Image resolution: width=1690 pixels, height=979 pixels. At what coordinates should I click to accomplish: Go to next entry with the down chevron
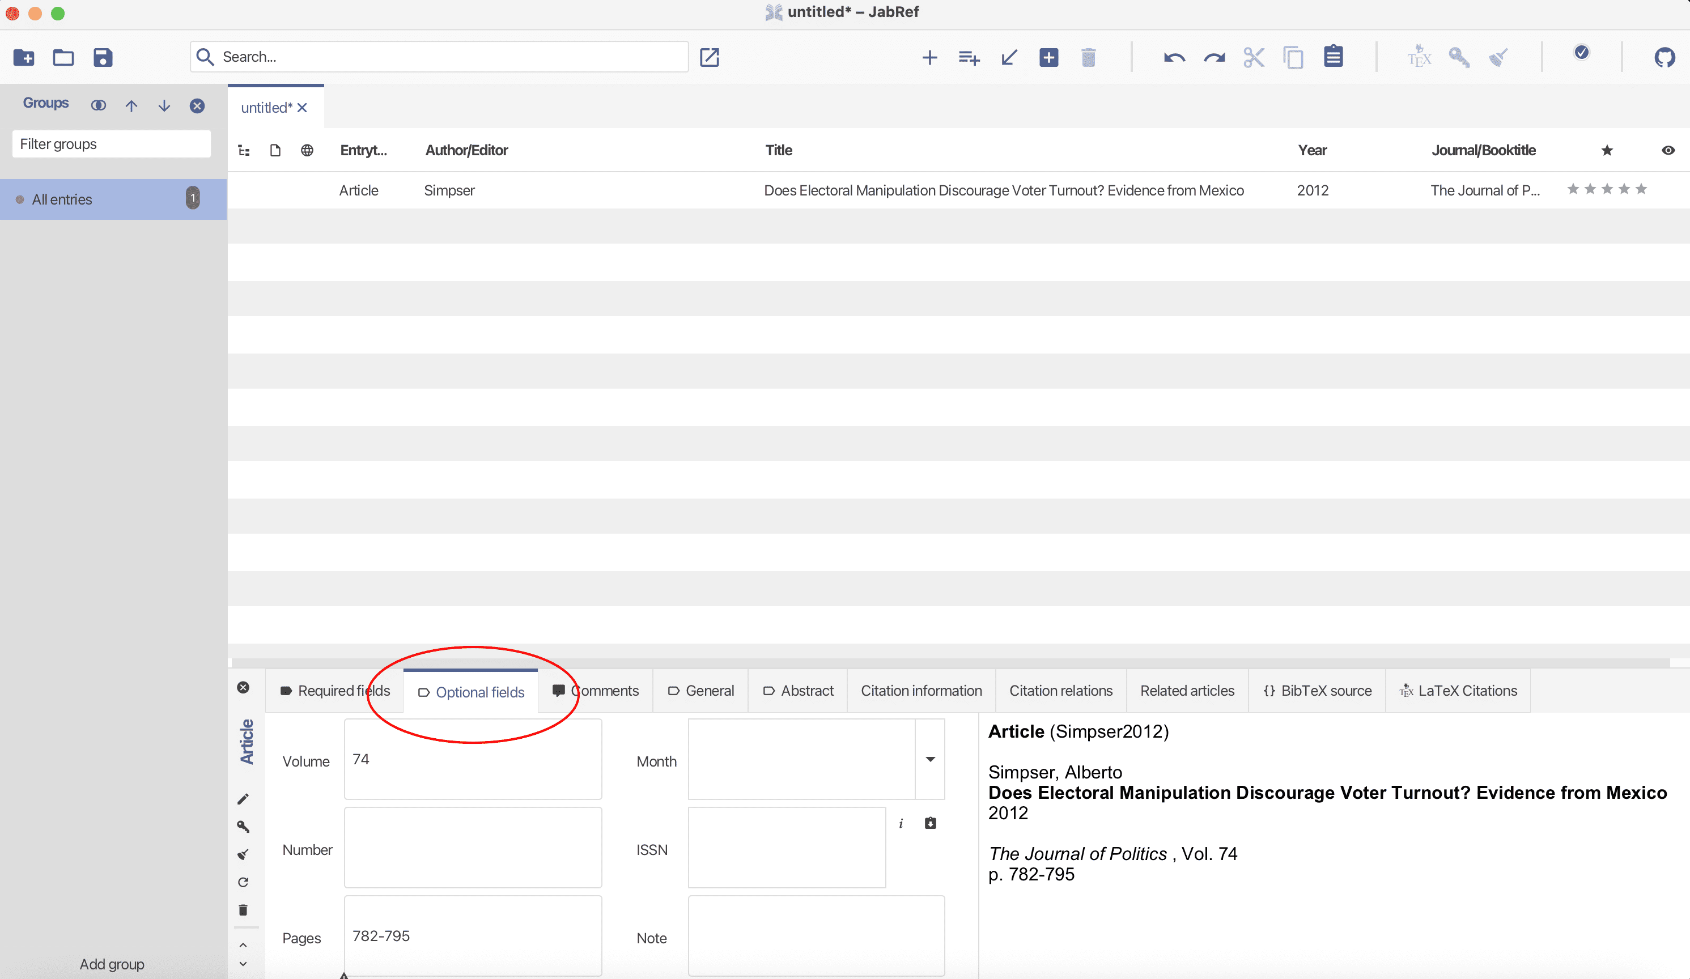(244, 964)
